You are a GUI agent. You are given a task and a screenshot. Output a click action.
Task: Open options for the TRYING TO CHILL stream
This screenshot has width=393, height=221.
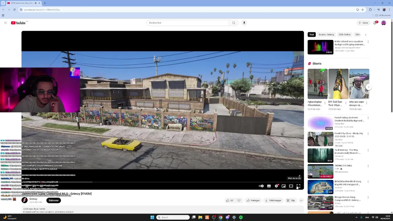pos(368,166)
